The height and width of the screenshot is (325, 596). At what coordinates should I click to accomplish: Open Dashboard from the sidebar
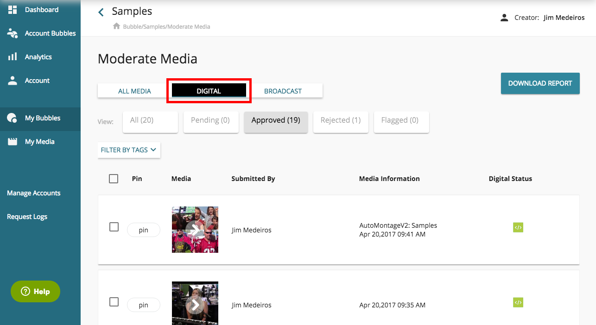click(x=41, y=10)
